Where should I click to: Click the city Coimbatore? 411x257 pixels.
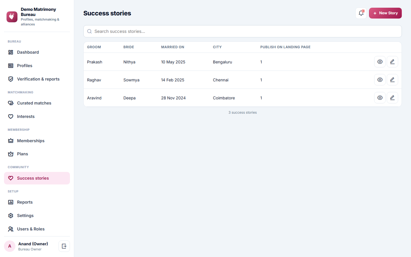pyautogui.click(x=224, y=98)
